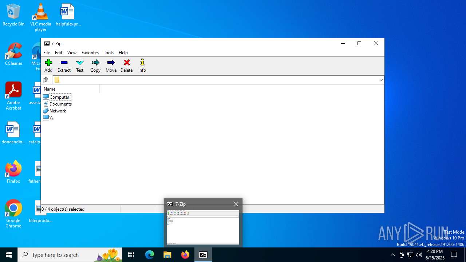Open the Edit menu
Screen dimensions: 466x262
[x=59, y=53]
